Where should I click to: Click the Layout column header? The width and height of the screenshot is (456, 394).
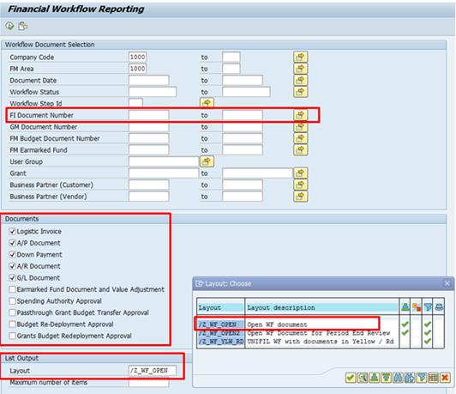221,307
